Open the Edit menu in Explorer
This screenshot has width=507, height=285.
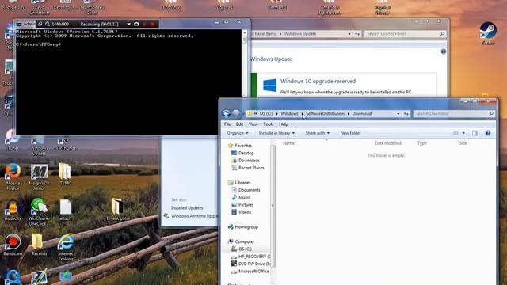tap(239, 124)
